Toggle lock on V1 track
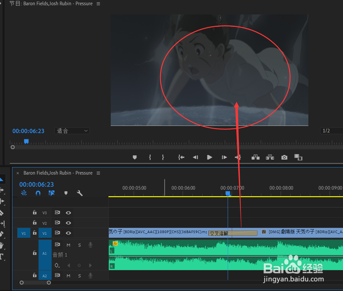This screenshot has width=343, height=291. click(35, 232)
